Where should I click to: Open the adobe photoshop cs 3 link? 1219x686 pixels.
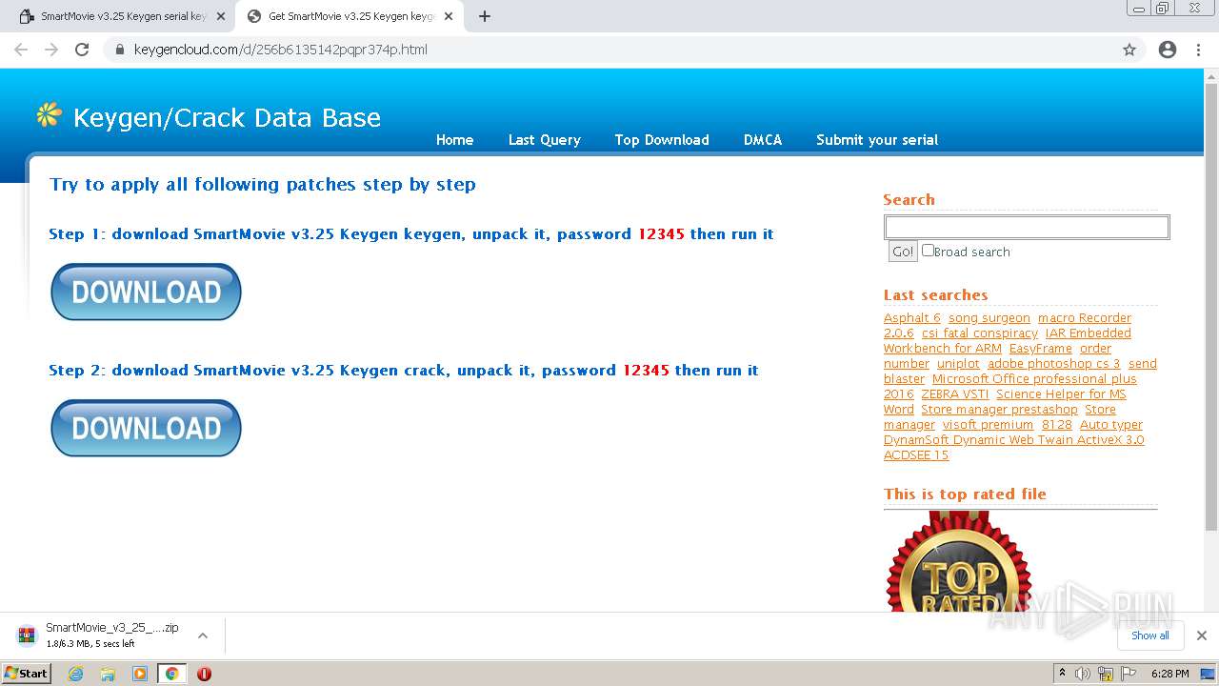[x=1054, y=364]
